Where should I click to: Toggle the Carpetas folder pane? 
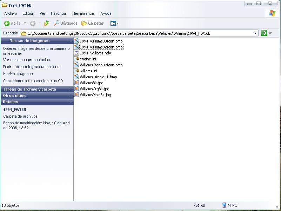(93, 24)
